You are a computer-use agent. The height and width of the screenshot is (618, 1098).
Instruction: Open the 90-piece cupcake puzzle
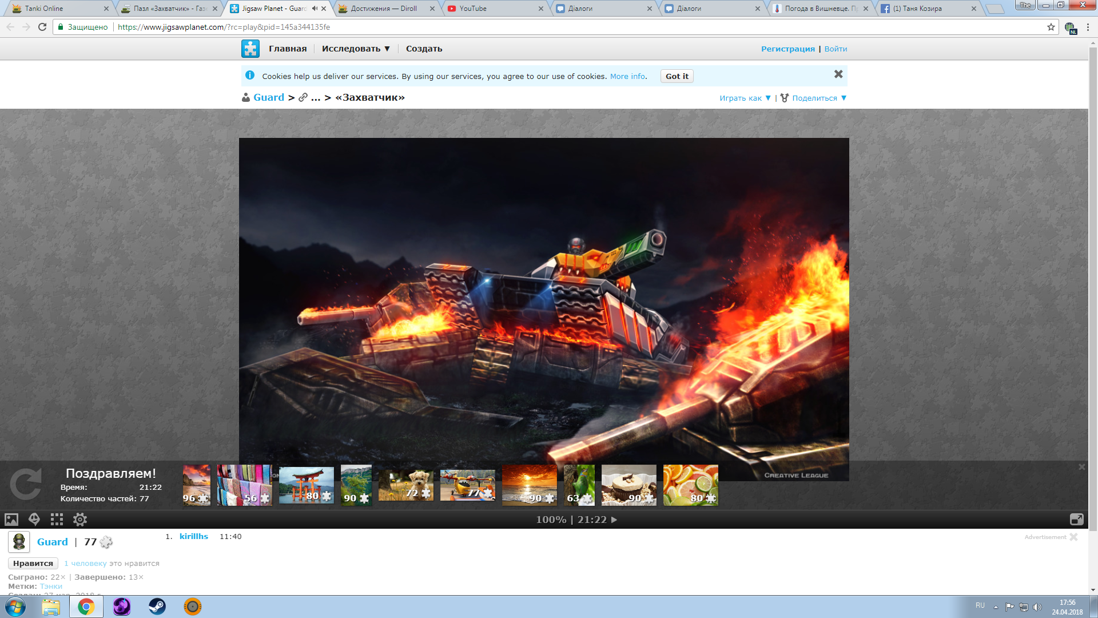[x=628, y=485]
